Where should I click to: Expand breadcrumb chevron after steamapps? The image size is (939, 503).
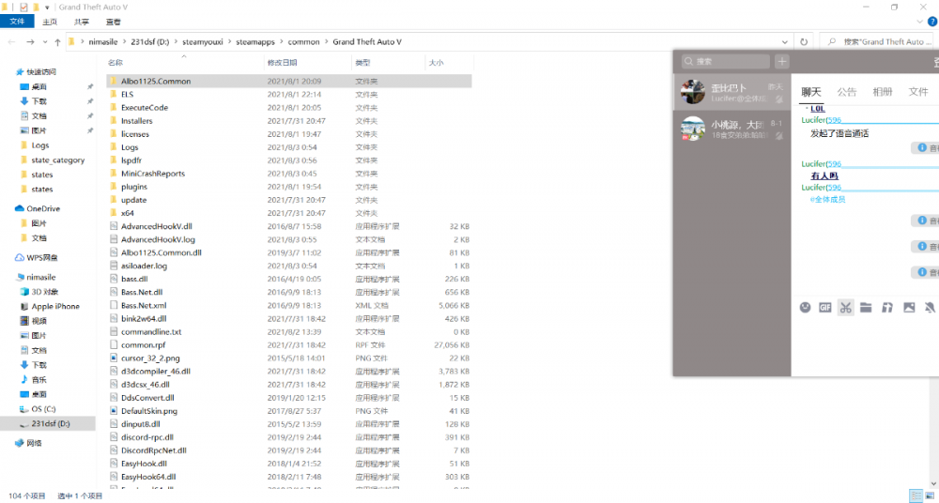pyautogui.click(x=282, y=42)
